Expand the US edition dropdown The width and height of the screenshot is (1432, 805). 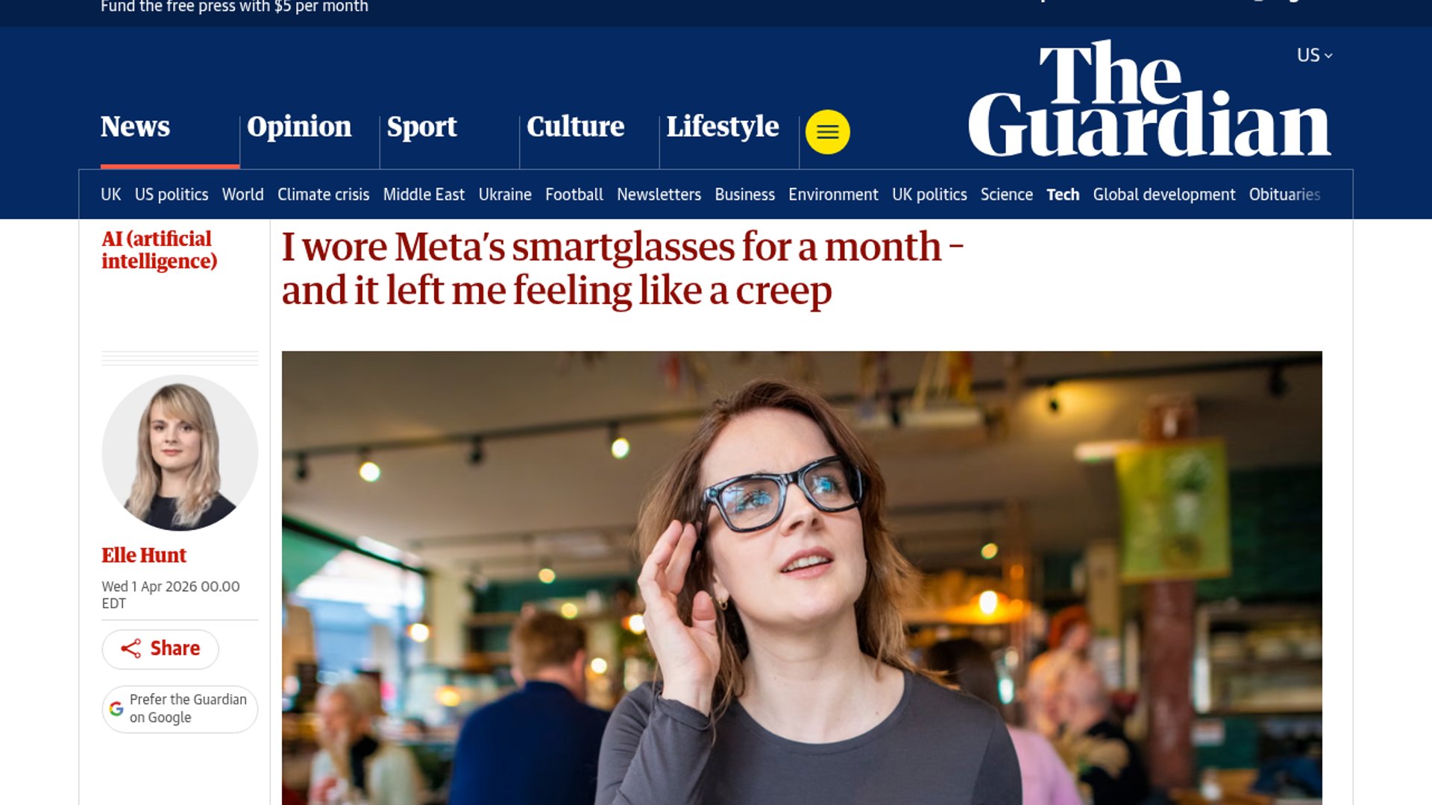click(x=1314, y=55)
